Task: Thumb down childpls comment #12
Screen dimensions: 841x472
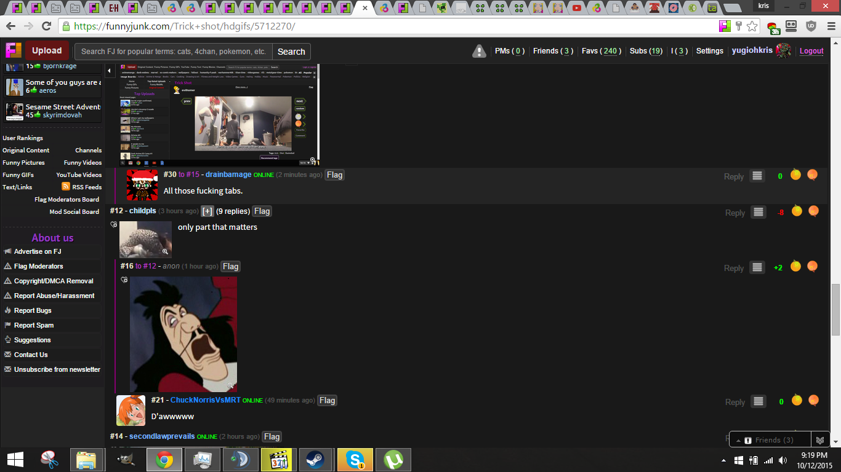Action: [x=813, y=211]
